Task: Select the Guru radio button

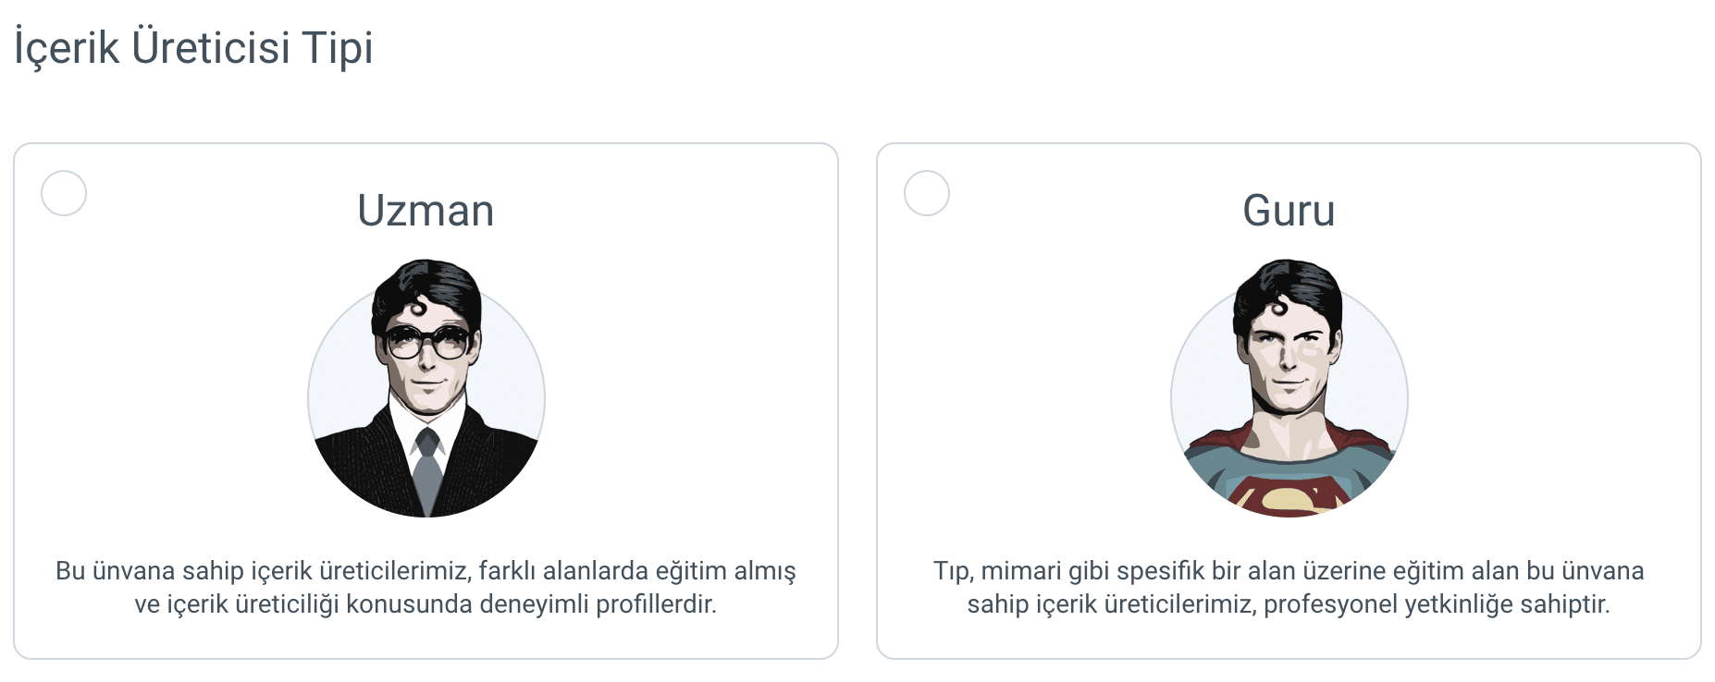Action: coord(926,193)
